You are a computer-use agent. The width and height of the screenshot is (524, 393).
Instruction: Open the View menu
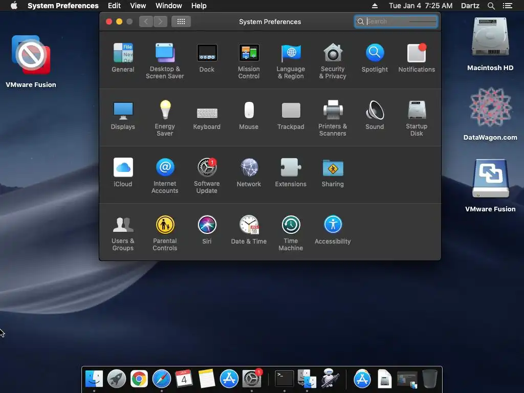(x=138, y=6)
